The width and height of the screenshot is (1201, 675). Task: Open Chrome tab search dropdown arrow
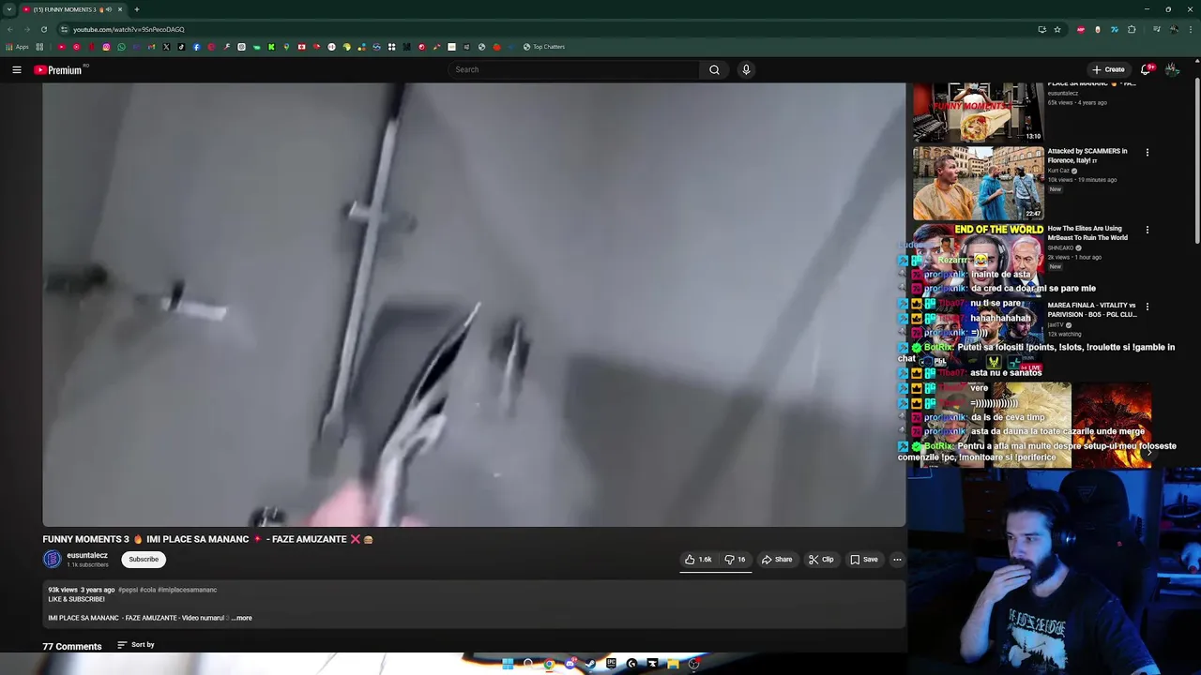click(9, 9)
